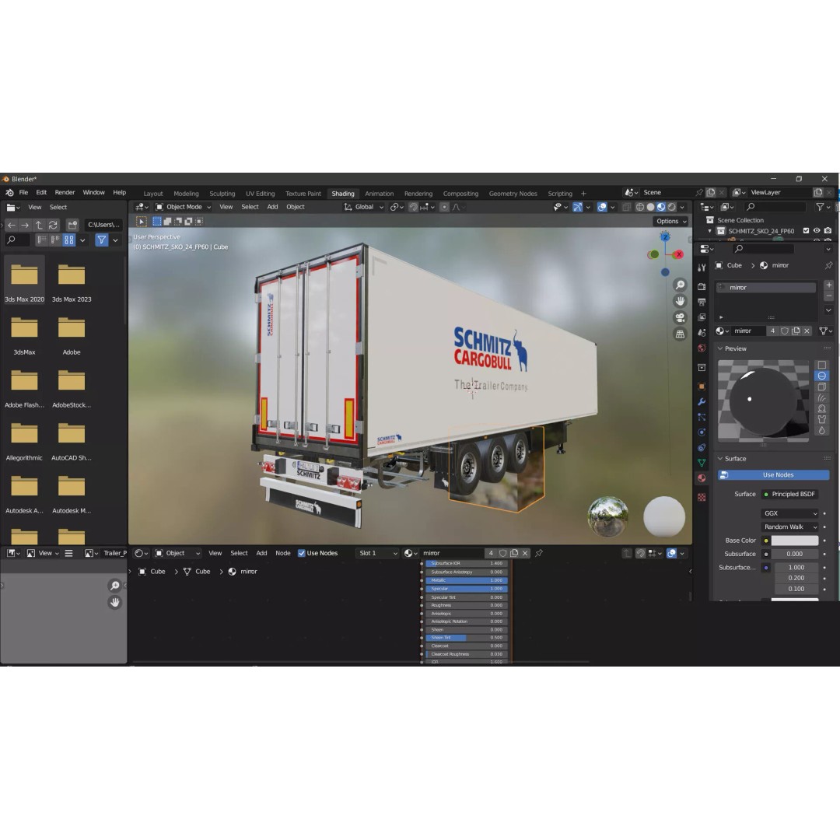Image resolution: width=840 pixels, height=840 pixels.
Task: Remove the material slot with minus
Action: click(x=829, y=296)
